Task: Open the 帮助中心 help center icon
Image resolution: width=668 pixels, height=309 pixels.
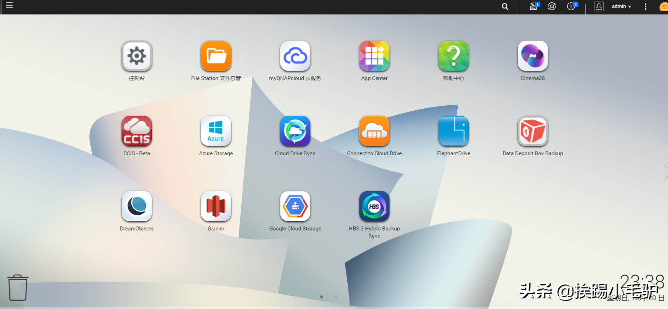Action: point(454,56)
